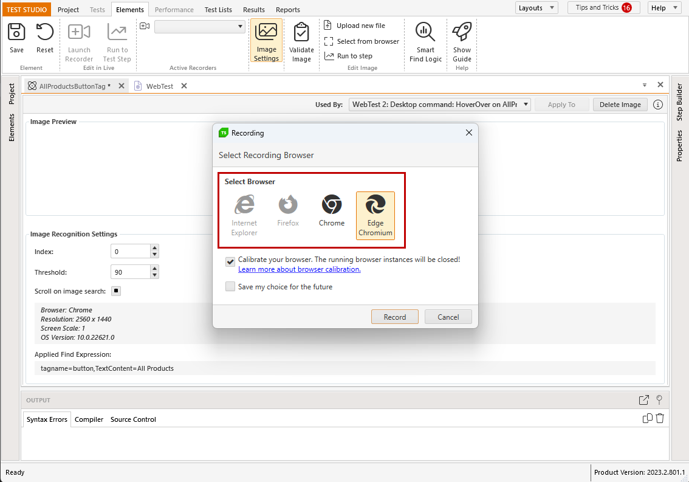Close the AllProductsButtonTag tab

pos(122,86)
